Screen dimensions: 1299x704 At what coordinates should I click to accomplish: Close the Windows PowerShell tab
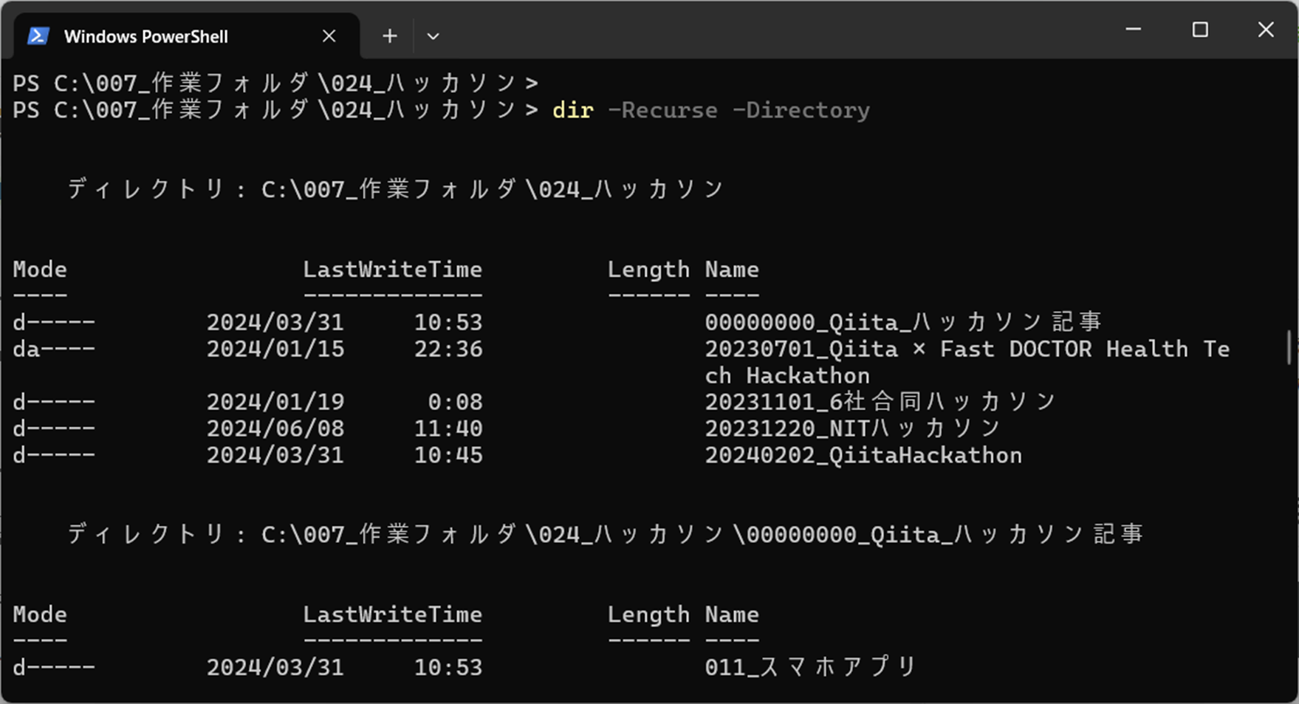click(x=329, y=35)
